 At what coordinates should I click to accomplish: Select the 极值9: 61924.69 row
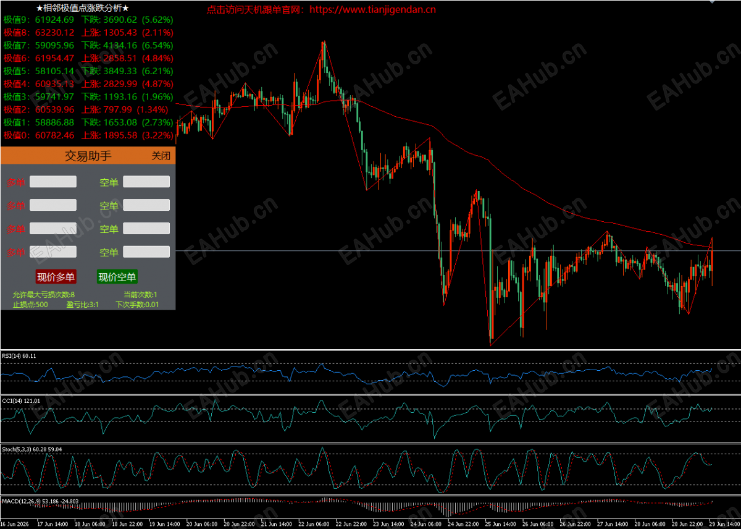point(88,19)
